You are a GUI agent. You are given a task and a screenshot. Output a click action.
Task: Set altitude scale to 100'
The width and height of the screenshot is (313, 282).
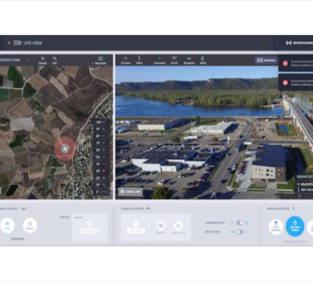[101, 122]
